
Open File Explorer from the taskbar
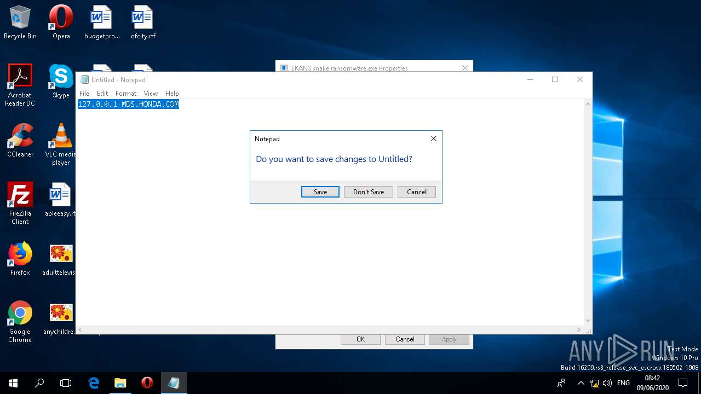[x=120, y=383]
